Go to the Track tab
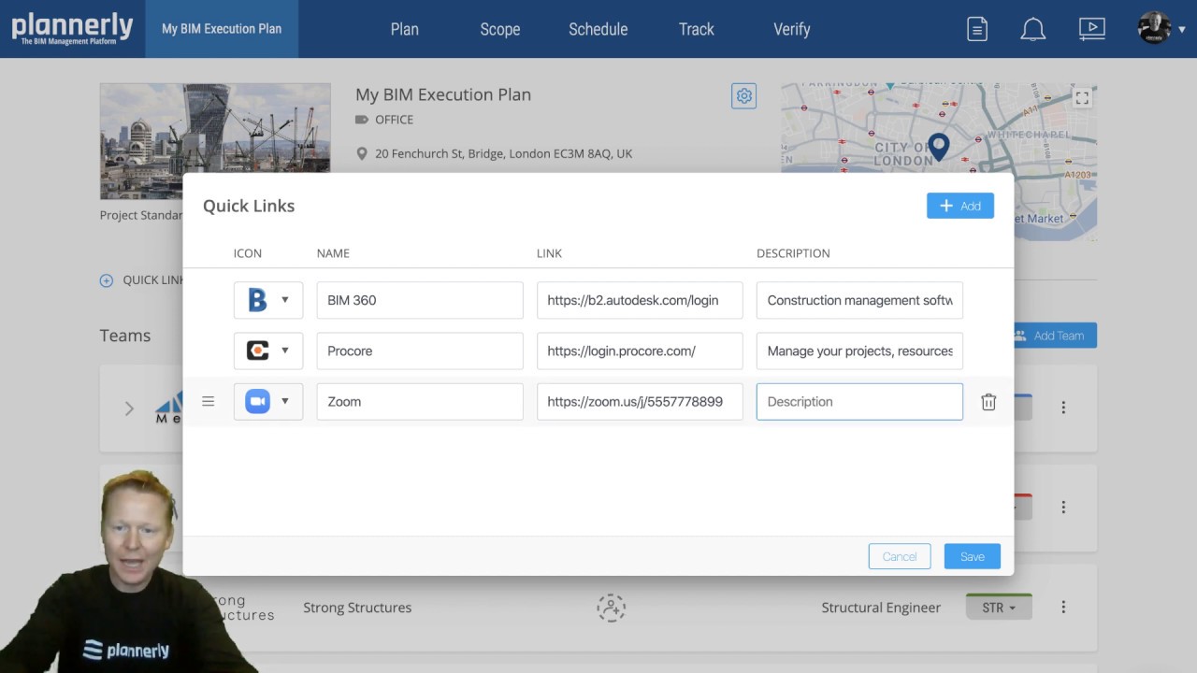Screen dimensions: 1197x673 [x=697, y=29]
